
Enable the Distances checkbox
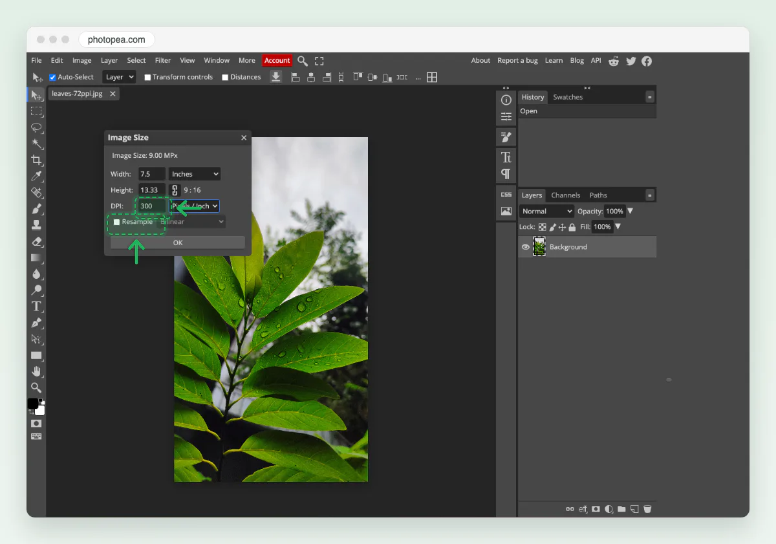(225, 78)
